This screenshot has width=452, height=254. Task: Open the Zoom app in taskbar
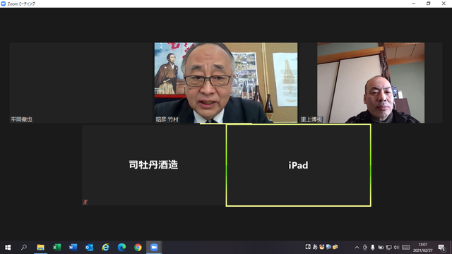pyautogui.click(x=154, y=248)
